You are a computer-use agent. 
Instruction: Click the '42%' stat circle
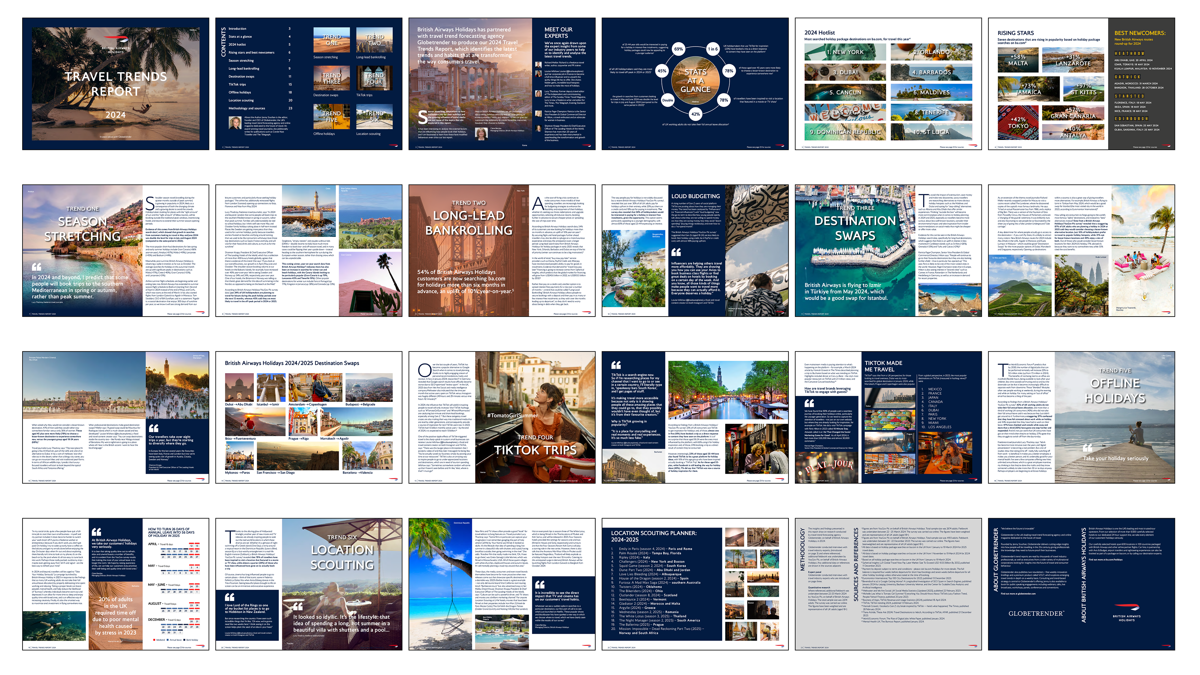click(696, 114)
